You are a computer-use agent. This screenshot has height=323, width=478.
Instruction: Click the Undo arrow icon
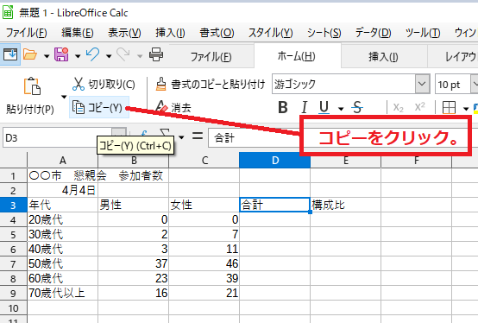tap(92, 54)
